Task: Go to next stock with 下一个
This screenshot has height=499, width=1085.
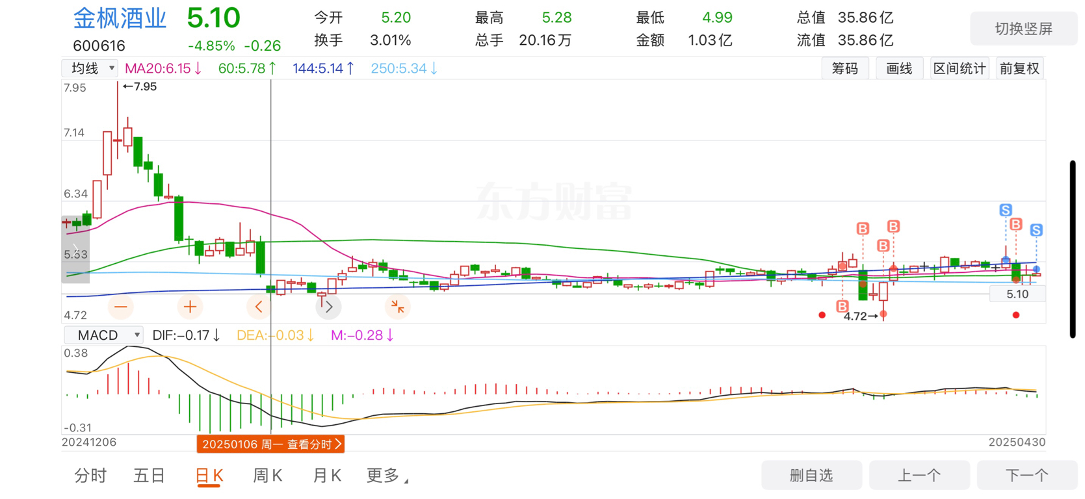Action: pos(1027,476)
